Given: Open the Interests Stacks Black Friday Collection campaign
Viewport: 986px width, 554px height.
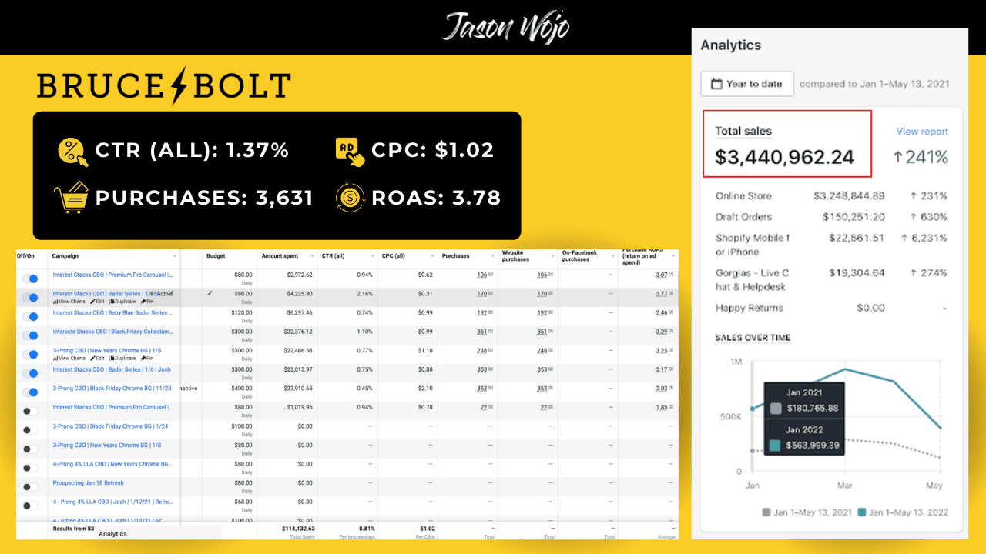Looking at the screenshot, I should pyautogui.click(x=112, y=332).
